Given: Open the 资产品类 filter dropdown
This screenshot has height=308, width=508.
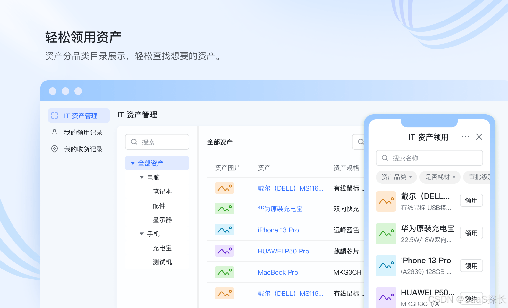Looking at the screenshot, I should click(396, 177).
